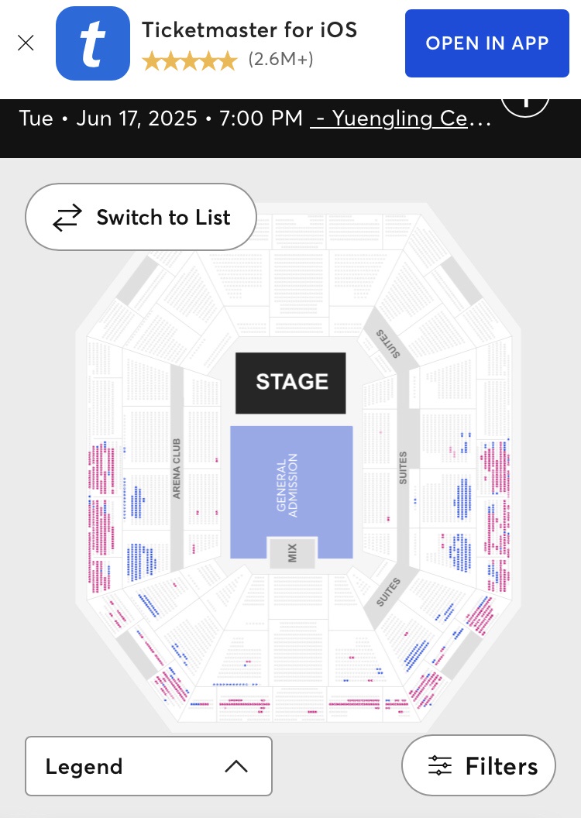
Task: Click the STAGE block on the map
Action: (291, 382)
